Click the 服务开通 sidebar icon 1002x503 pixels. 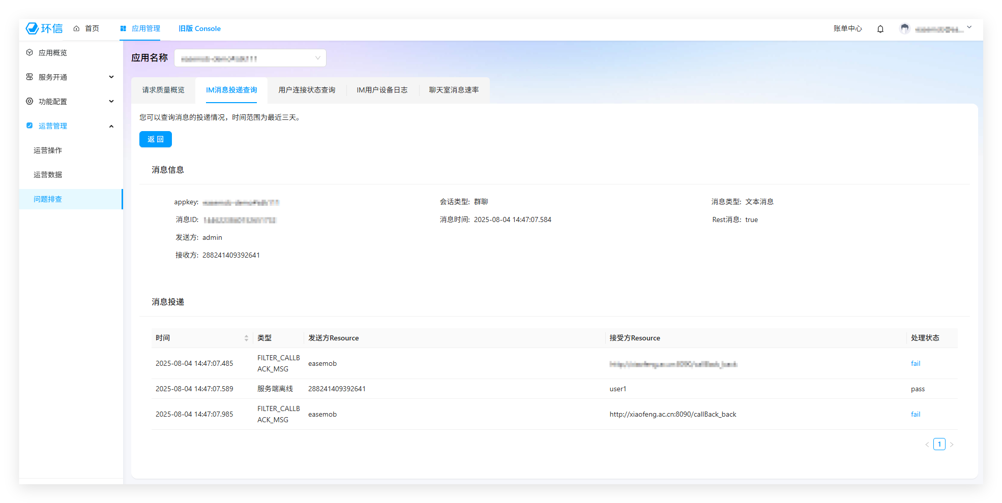[x=30, y=77]
